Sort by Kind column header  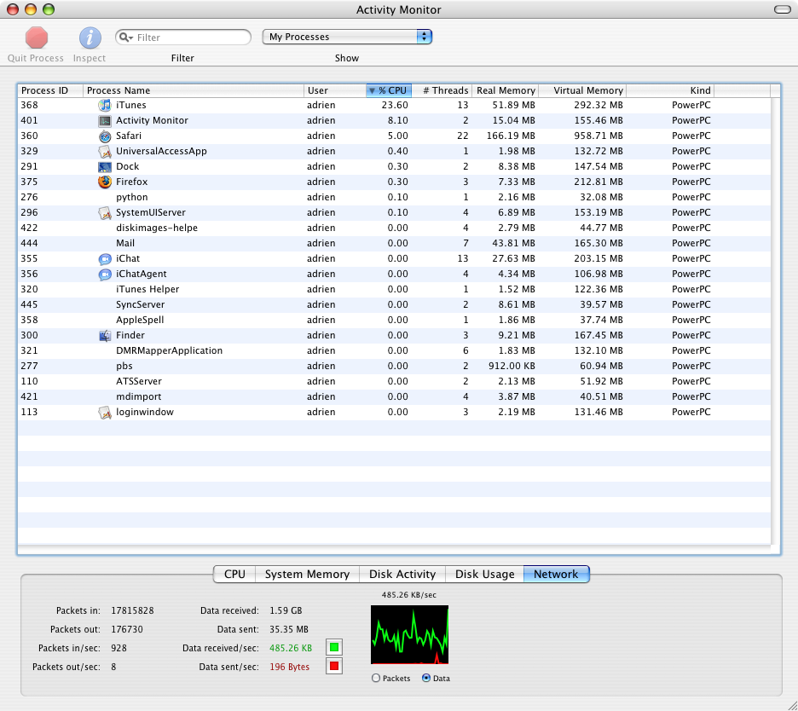tap(670, 90)
